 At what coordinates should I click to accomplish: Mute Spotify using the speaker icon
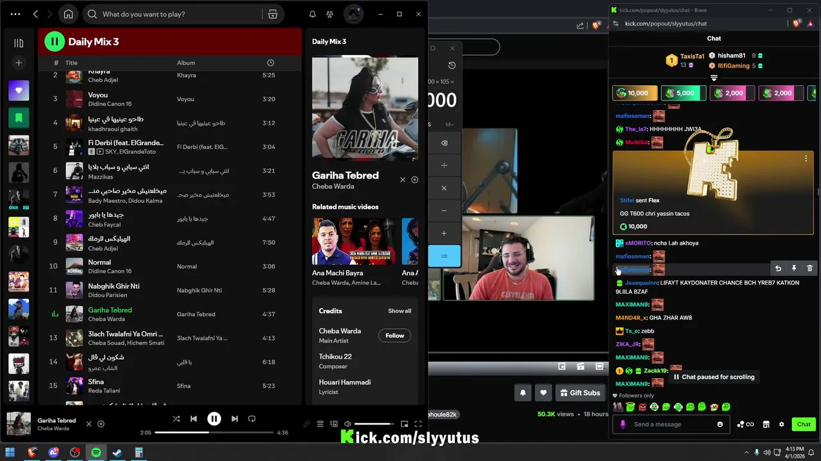point(347,424)
